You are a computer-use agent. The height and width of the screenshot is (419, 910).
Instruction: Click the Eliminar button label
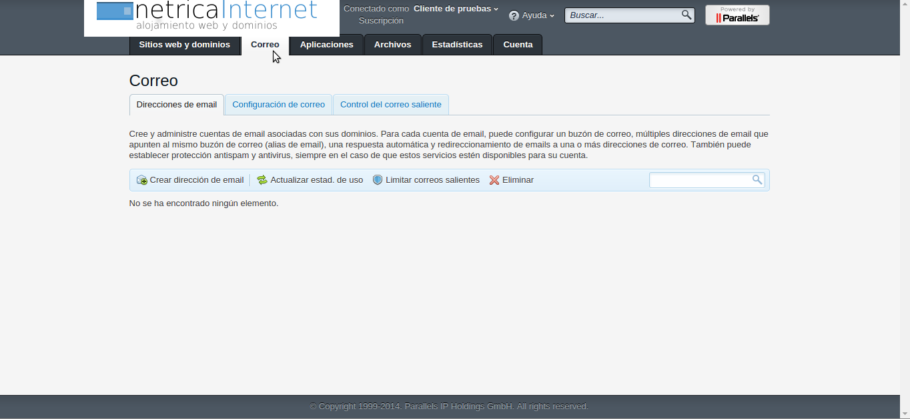pos(518,180)
